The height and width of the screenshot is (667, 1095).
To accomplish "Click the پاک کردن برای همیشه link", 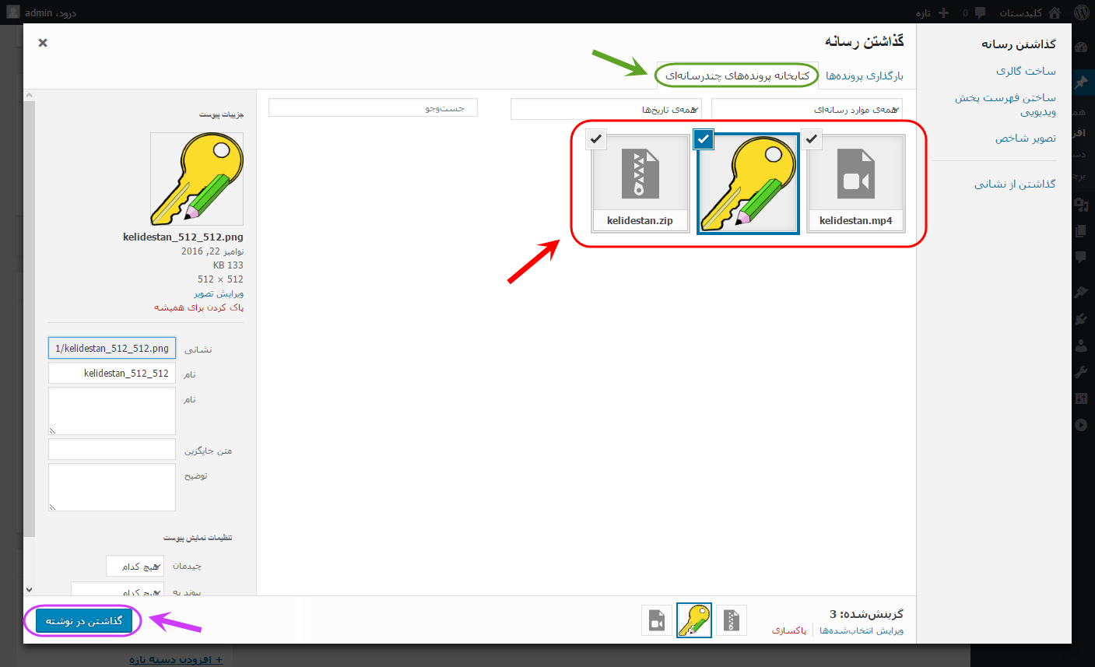I will [x=198, y=307].
